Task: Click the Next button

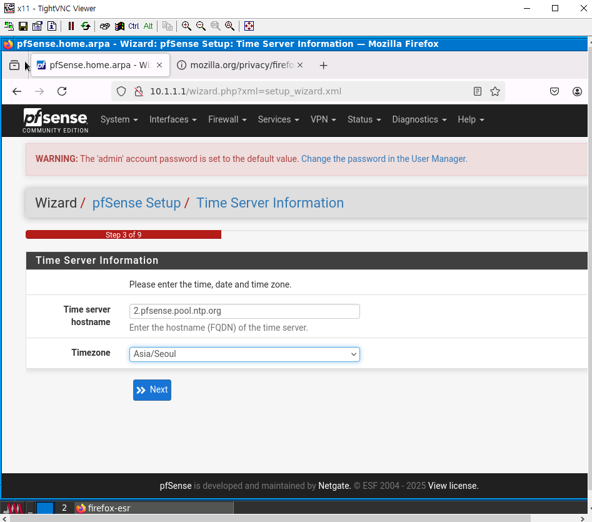Action: coord(152,390)
